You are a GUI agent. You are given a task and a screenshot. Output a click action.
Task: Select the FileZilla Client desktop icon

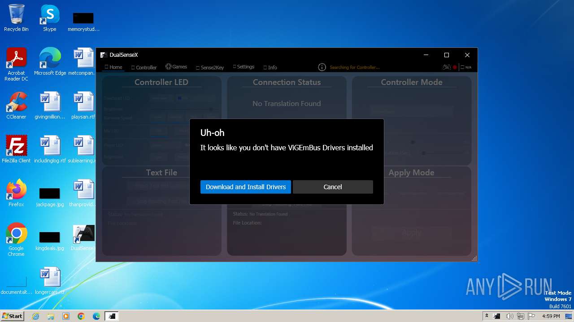click(x=16, y=149)
